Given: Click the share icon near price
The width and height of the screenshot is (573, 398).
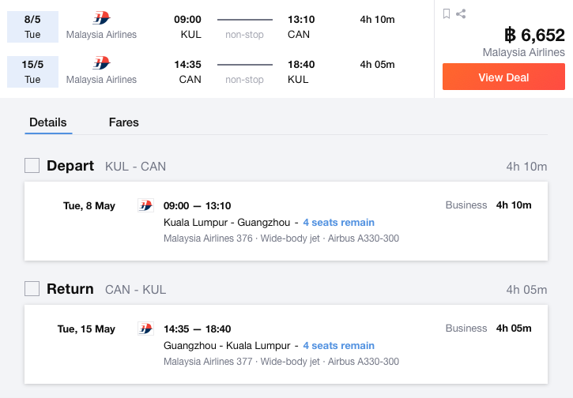Looking at the screenshot, I should click(461, 14).
